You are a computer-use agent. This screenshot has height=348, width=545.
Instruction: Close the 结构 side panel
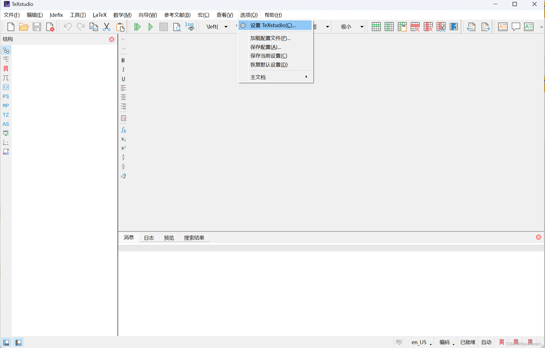112,39
